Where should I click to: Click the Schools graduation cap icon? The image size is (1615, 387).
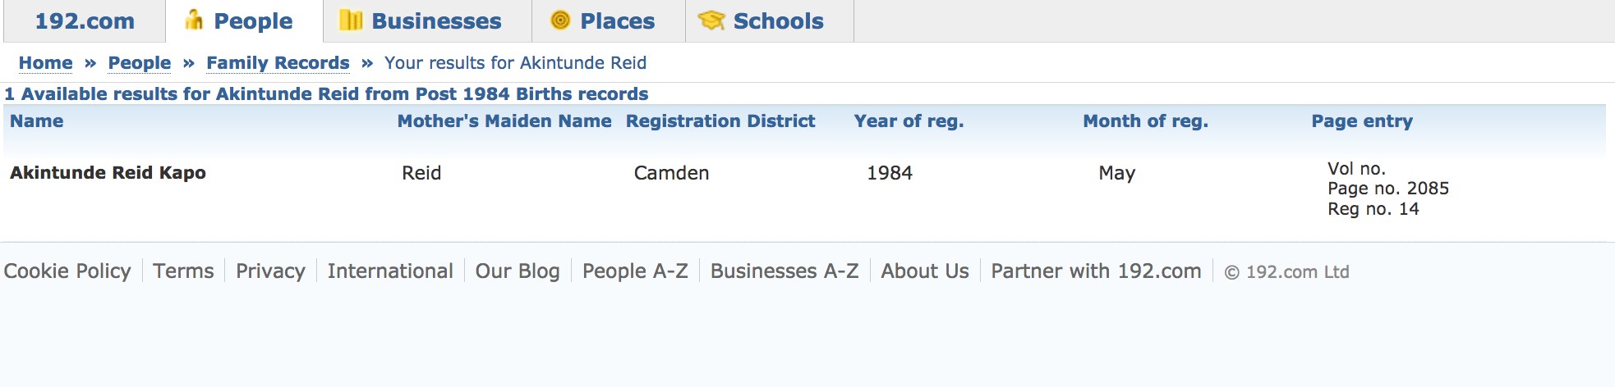(x=711, y=20)
